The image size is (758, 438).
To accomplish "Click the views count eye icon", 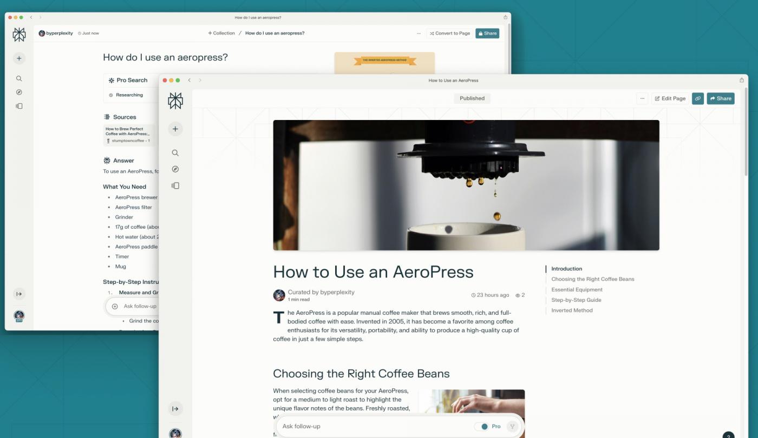I will tap(518, 295).
